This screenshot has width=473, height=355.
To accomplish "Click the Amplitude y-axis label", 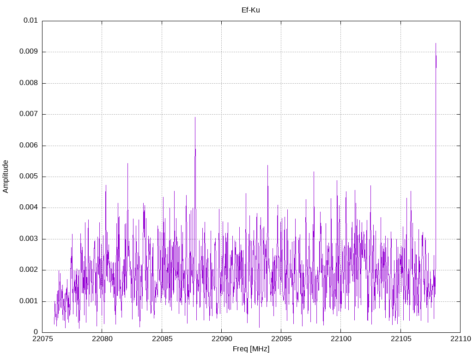I will pos(6,176).
